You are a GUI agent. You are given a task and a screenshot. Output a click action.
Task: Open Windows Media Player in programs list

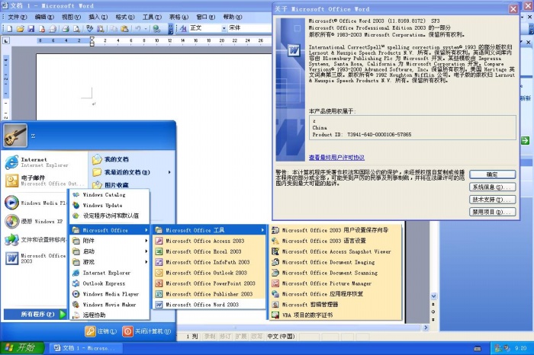[x=111, y=294]
